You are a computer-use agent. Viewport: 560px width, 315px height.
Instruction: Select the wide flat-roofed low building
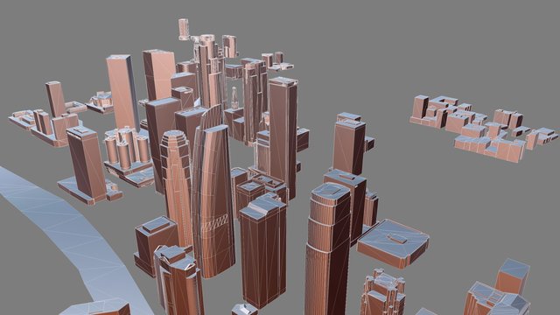pos(394,243)
